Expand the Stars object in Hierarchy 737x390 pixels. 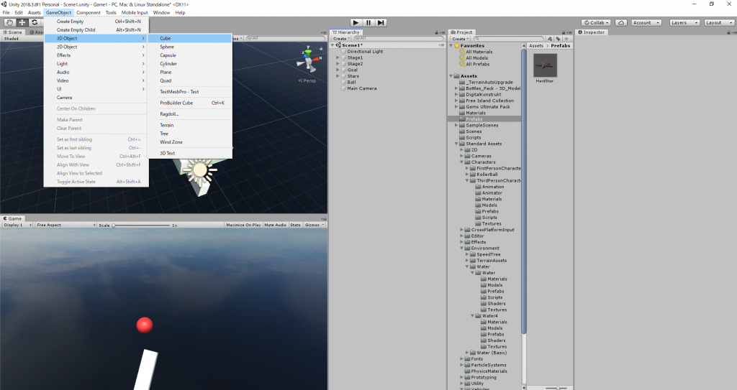pyautogui.click(x=338, y=76)
